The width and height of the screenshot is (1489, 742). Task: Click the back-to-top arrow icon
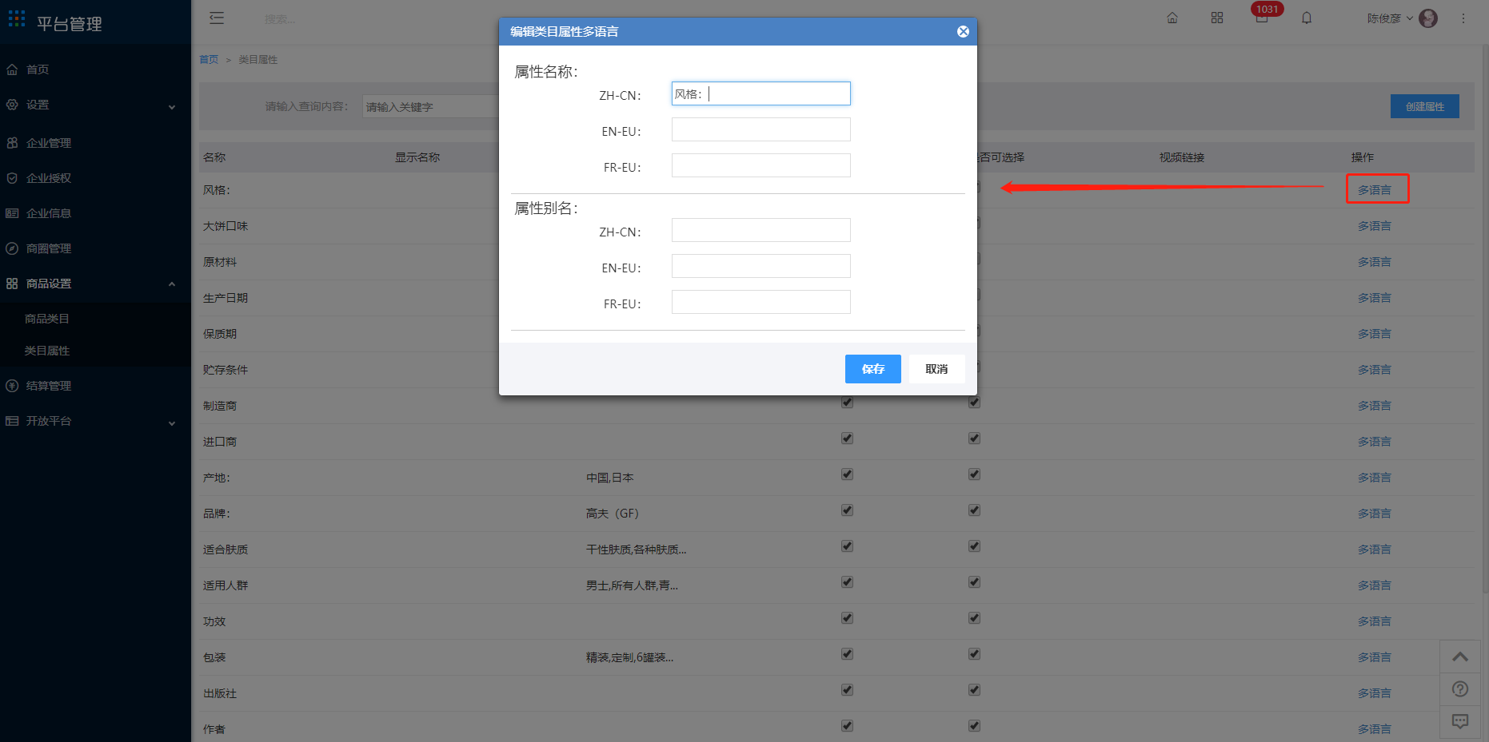(x=1459, y=657)
